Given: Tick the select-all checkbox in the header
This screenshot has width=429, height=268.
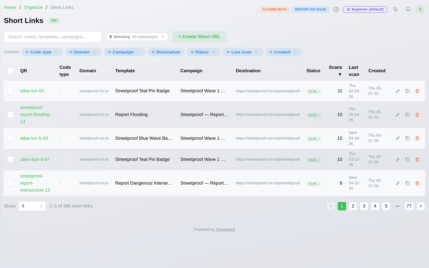Looking at the screenshot, I should click(x=10, y=71).
